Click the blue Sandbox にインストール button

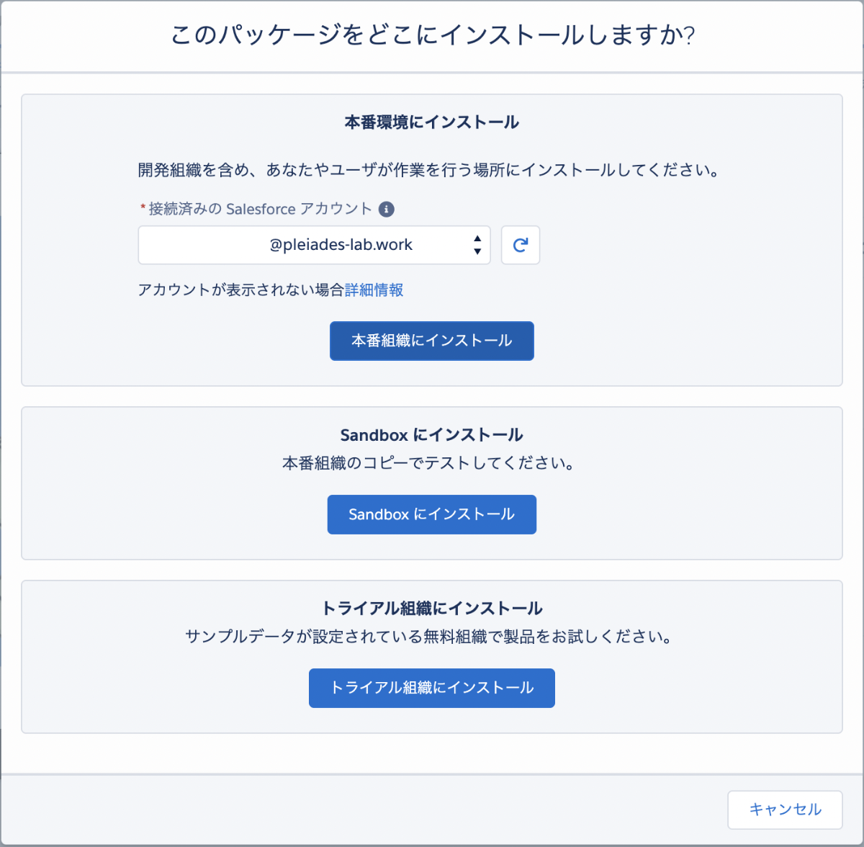[x=432, y=514]
